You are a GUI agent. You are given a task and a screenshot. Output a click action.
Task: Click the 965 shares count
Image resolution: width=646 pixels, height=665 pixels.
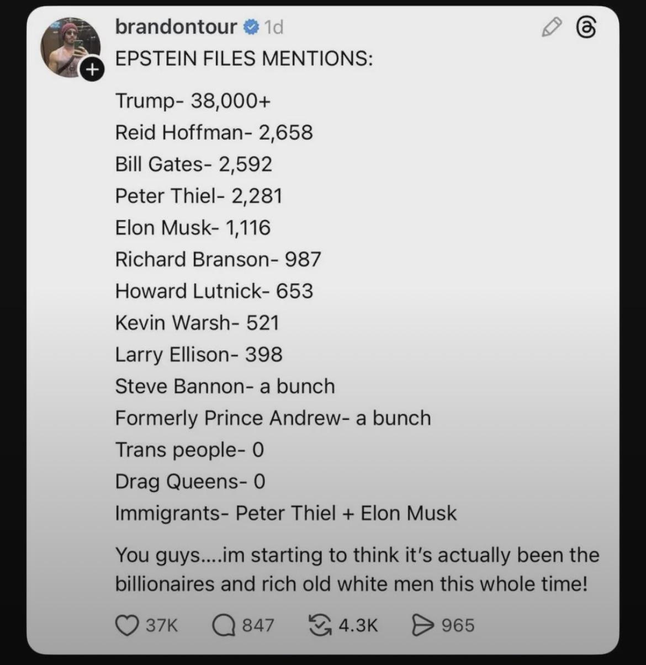pos(458,625)
